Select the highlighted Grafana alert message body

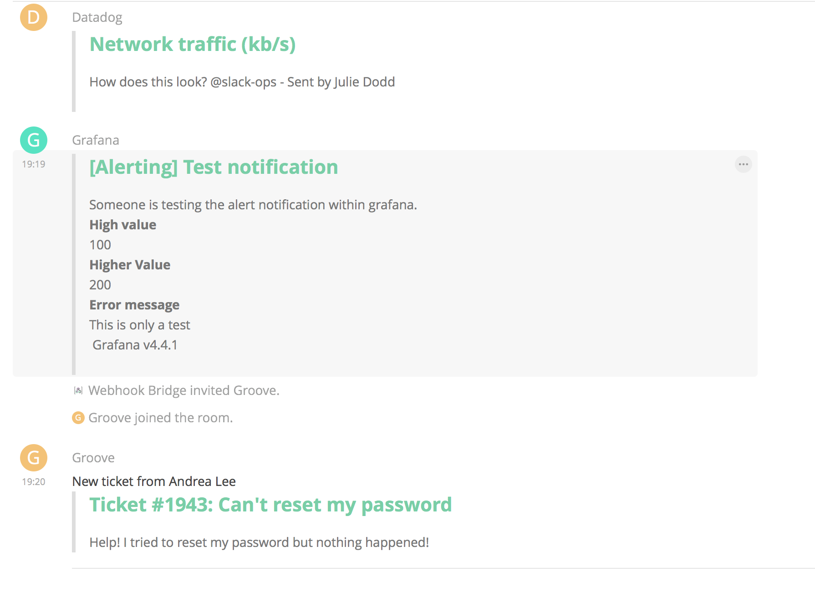pos(253,205)
